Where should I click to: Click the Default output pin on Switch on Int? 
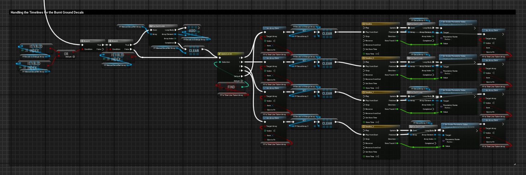point(241,76)
